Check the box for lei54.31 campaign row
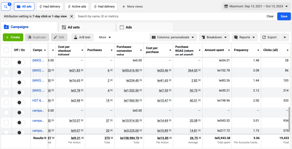 point(6,63)
